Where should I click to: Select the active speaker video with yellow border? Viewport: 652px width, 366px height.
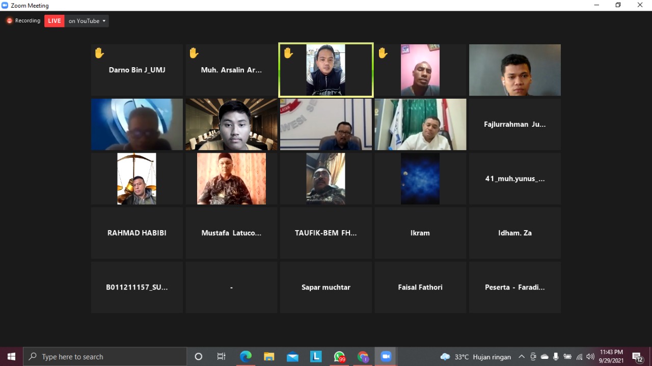(x=326, y=70)
